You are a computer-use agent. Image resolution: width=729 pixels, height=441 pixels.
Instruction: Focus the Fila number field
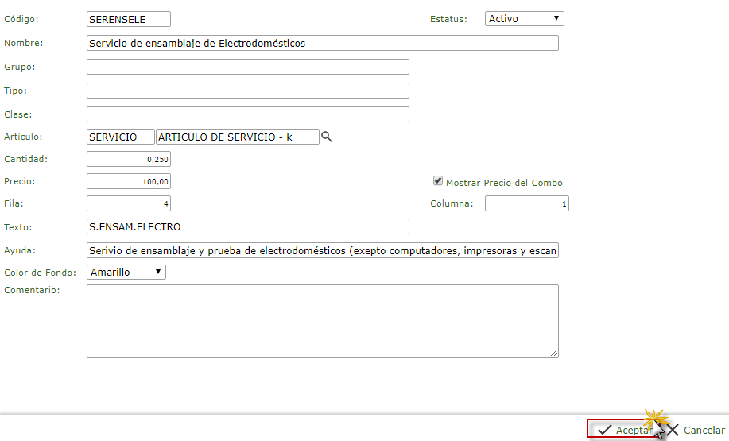coord(128,203)
